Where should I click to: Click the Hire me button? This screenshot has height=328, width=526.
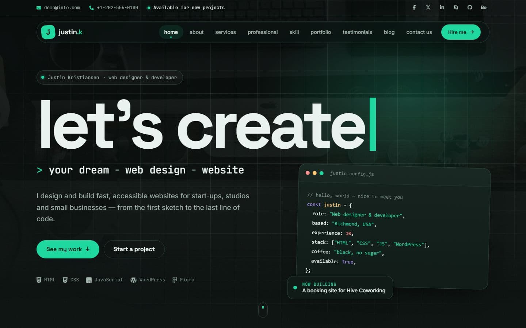pyautogui.click(x=461, y=32)
